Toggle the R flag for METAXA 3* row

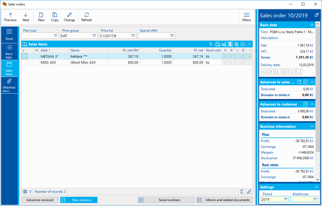(231, 56)
